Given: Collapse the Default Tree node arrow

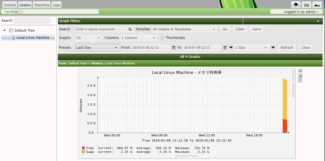Looking at the screenshot, I should 5,30.
